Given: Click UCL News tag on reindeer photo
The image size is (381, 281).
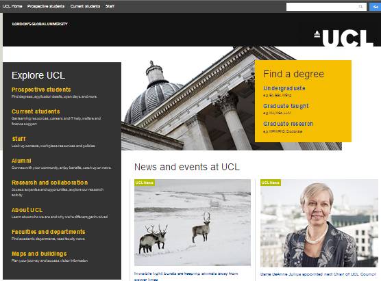Looking at the screenshot, I should coord(145,183).
